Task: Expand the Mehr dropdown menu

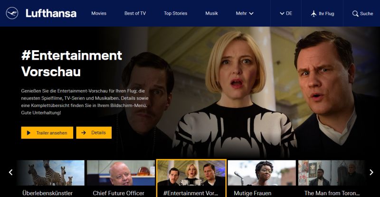Action: [x=245, y=13]
